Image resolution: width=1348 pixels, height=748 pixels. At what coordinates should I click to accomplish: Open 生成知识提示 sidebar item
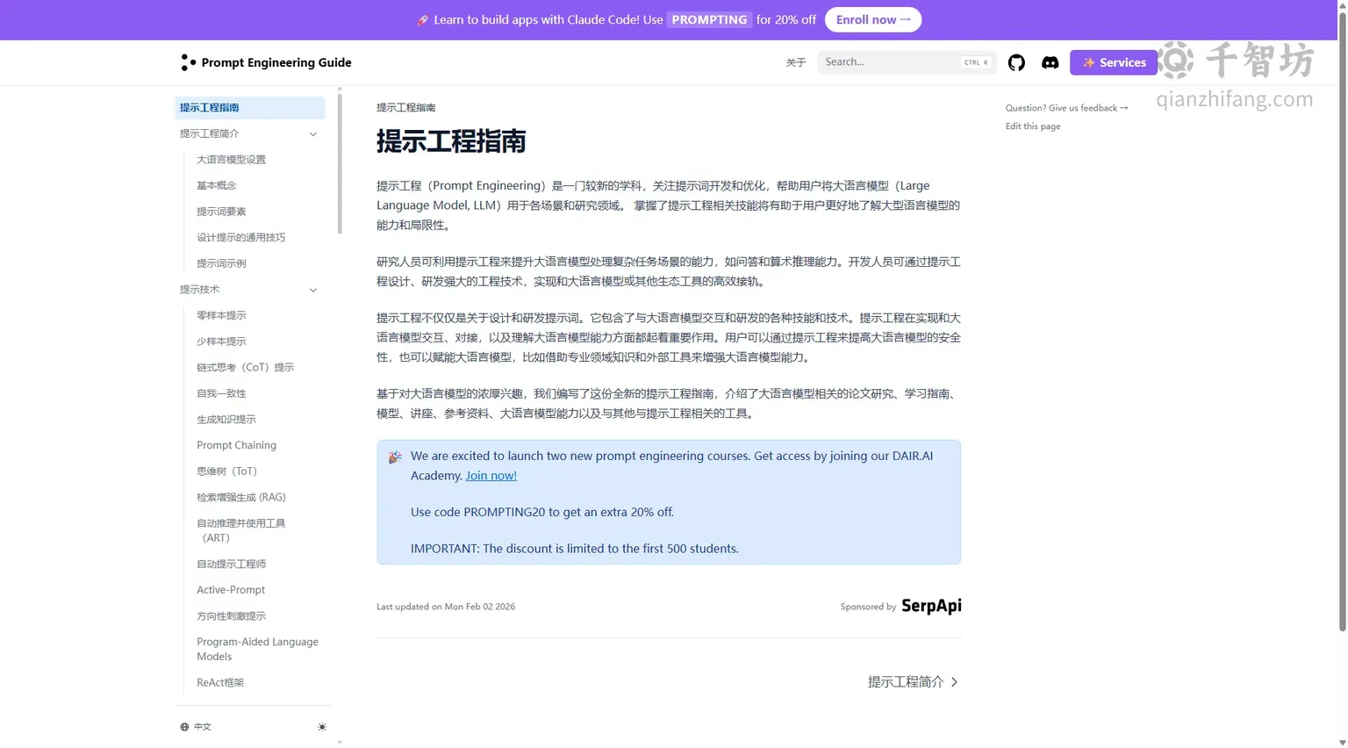(x=226, y=420)
